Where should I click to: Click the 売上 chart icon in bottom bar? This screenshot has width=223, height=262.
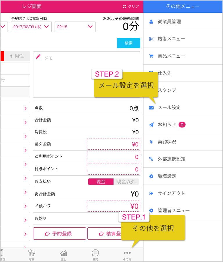coord(64,253)
